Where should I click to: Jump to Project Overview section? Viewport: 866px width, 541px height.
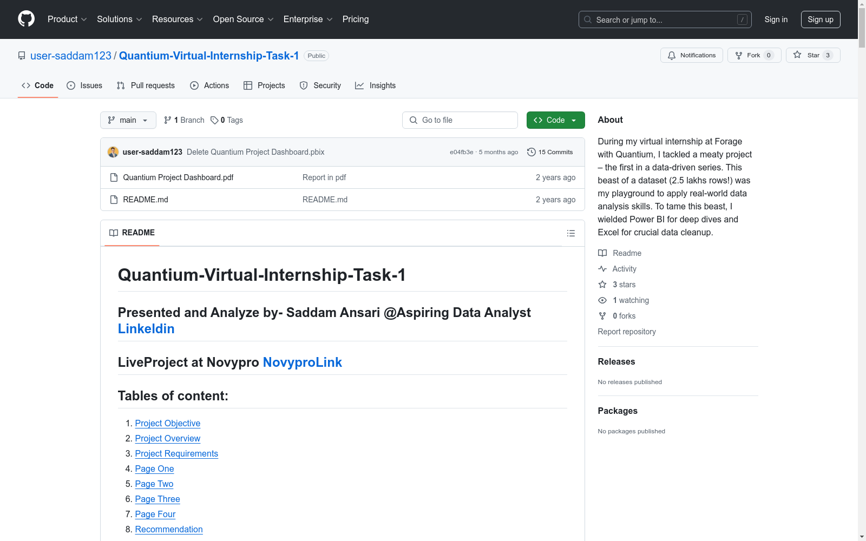(x=168, y=438)
